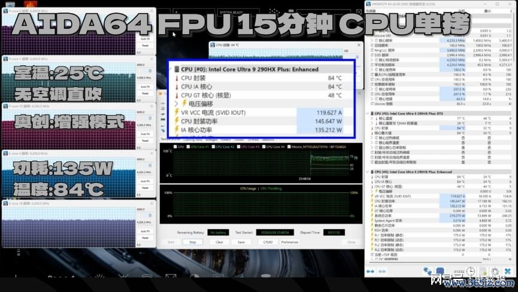This screenshot has width=518, height=292.
Task: Click HWiNFO expand columns double-arrow icon
Action: tap(370, 272)
